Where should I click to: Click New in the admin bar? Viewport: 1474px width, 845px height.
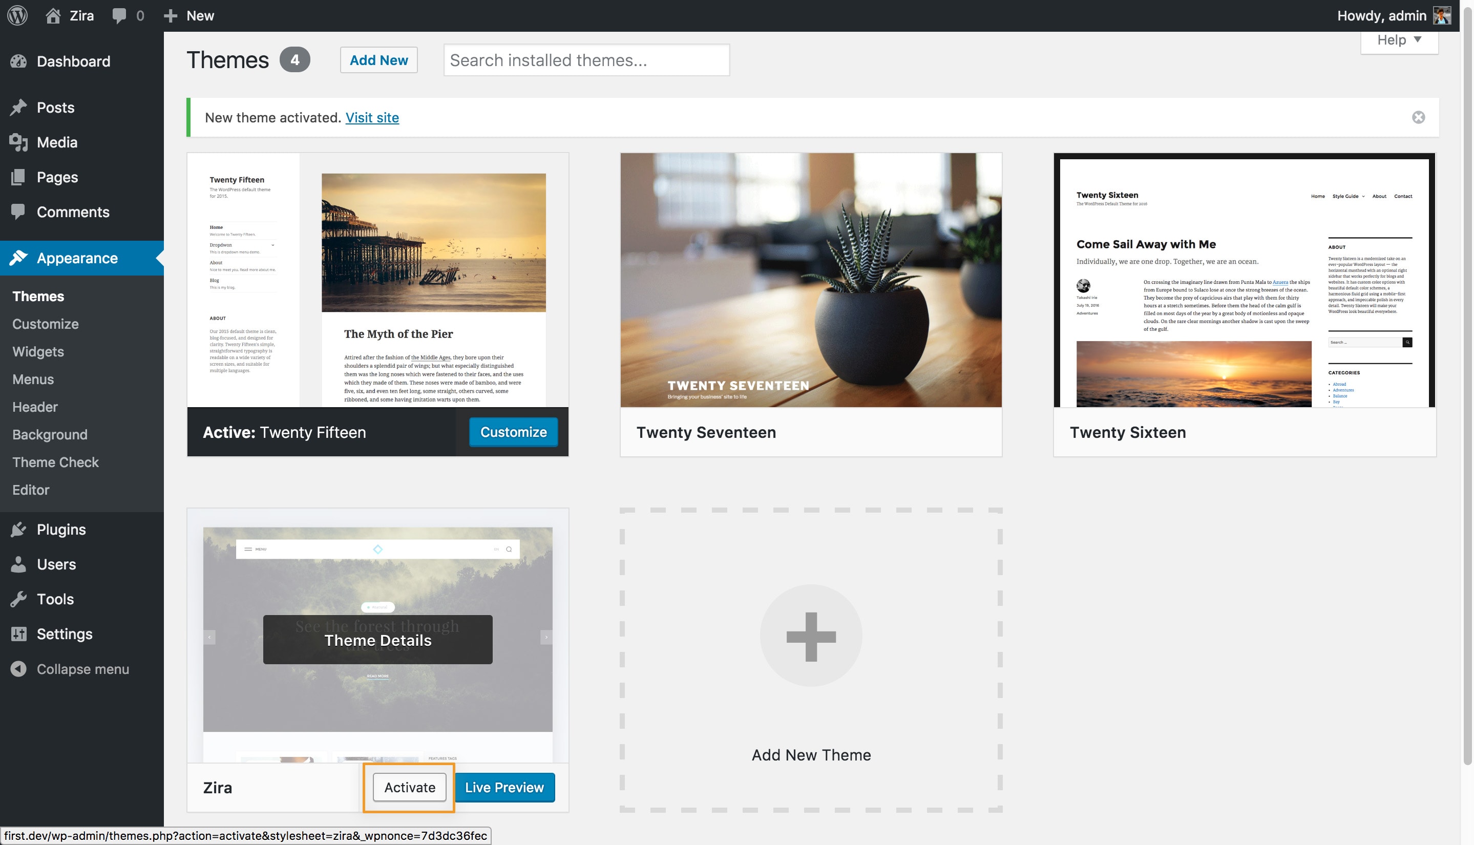(x=200, y=16)
